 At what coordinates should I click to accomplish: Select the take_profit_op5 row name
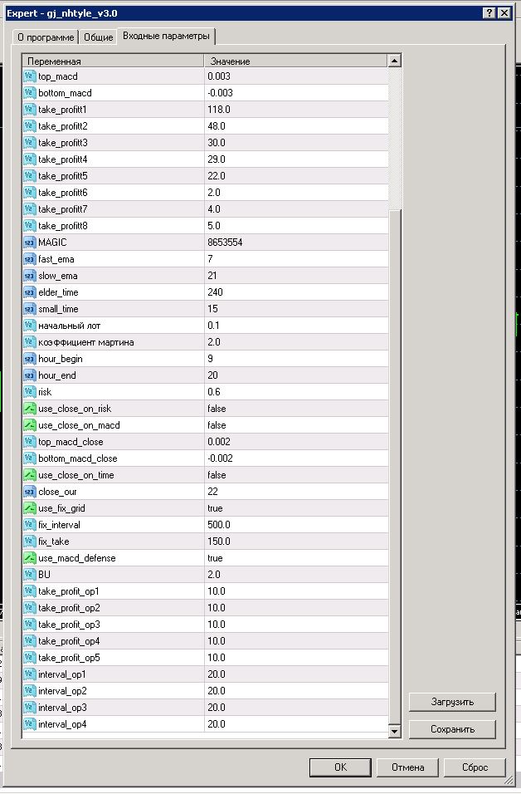[70, 658]
